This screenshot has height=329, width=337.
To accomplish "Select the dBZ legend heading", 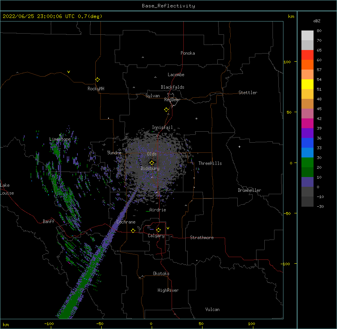I will click(317, 21).
